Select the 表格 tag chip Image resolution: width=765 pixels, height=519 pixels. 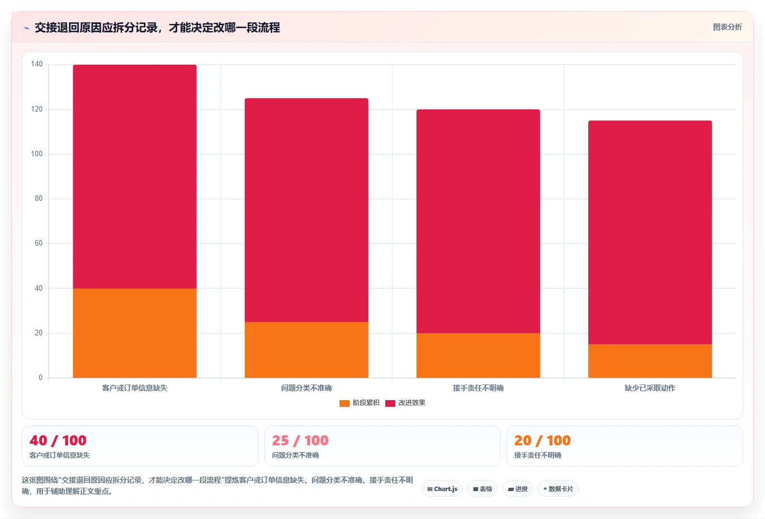[x=483, y=489]
